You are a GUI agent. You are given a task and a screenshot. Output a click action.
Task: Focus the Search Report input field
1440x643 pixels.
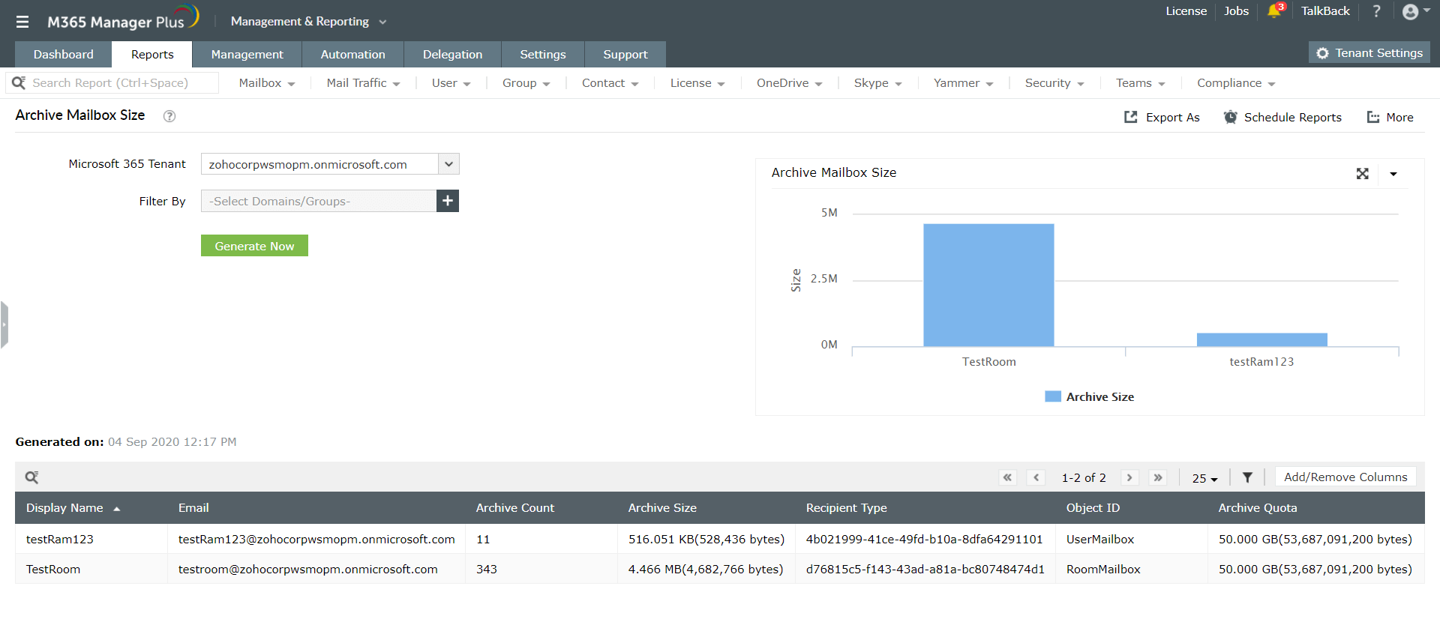tap(120, 83)
